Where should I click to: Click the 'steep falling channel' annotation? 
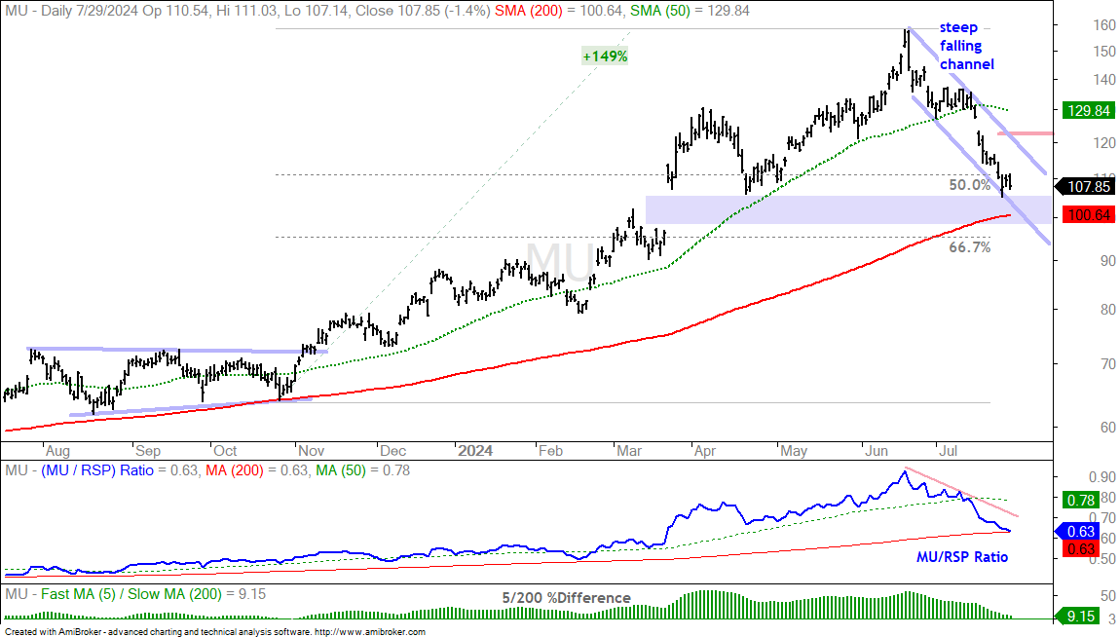coord(966,46)
